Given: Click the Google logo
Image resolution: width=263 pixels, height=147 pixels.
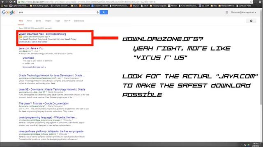Looking at the screenshot, I should click(9, 13).
